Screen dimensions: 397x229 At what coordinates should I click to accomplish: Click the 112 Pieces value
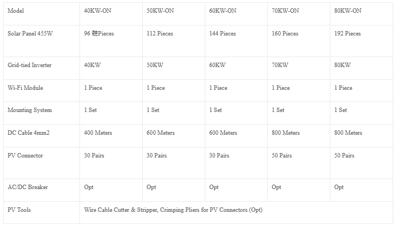[160, 34]
